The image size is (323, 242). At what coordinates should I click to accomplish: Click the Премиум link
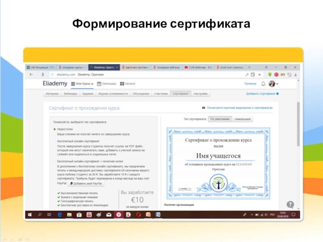tap(250, 83)
